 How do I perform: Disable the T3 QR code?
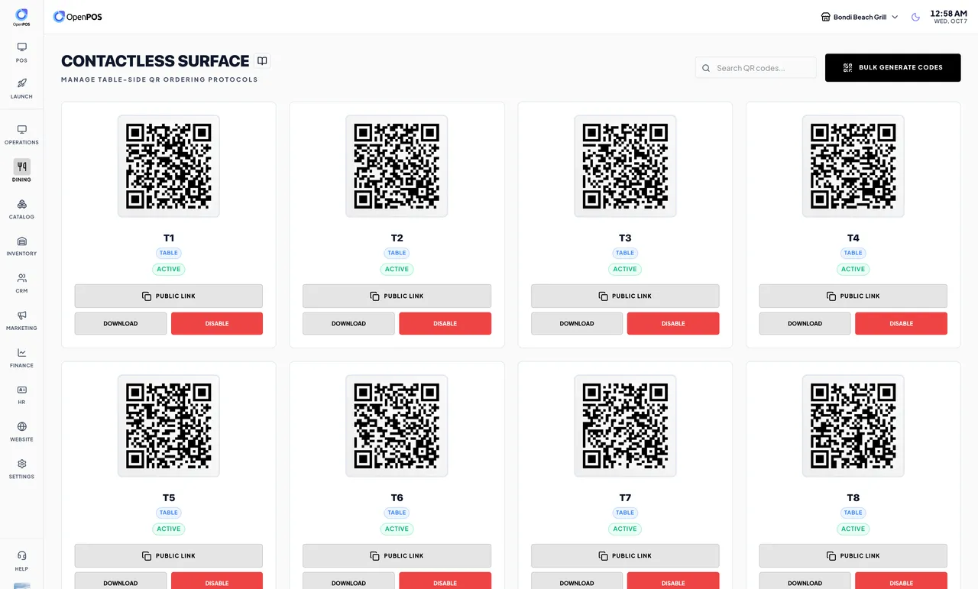coord(673,323)
